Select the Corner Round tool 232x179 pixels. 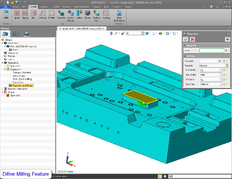pos(71,16)
